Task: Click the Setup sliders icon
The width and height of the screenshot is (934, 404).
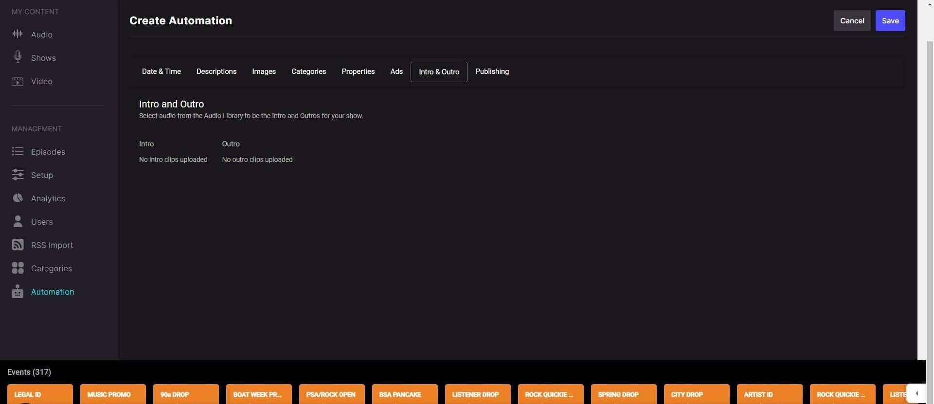Action: coord(18,175)
